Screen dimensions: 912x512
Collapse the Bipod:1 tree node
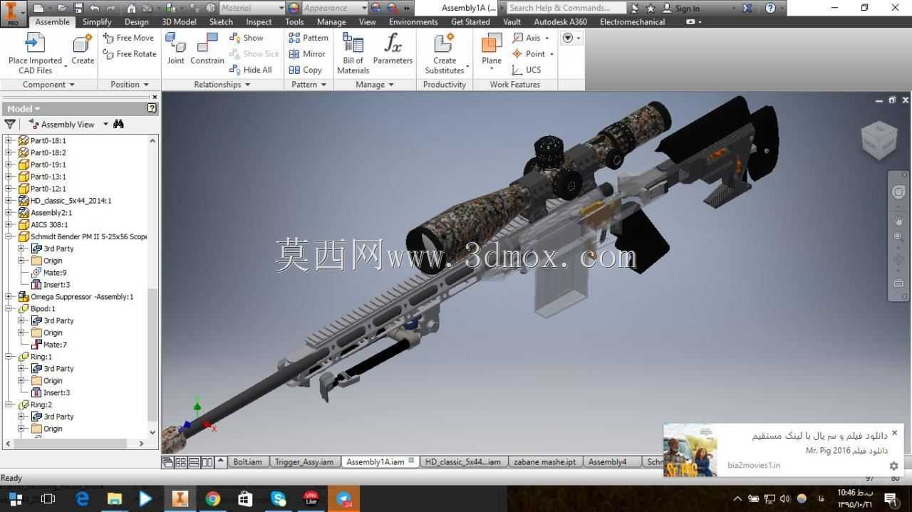[x=9, y=308]
